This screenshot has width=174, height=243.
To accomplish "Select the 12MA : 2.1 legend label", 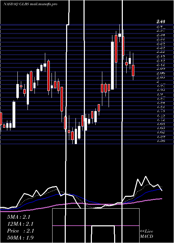I will pos(20,224).
